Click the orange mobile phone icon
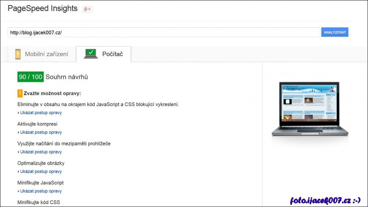368x207 pixels. 18,54
